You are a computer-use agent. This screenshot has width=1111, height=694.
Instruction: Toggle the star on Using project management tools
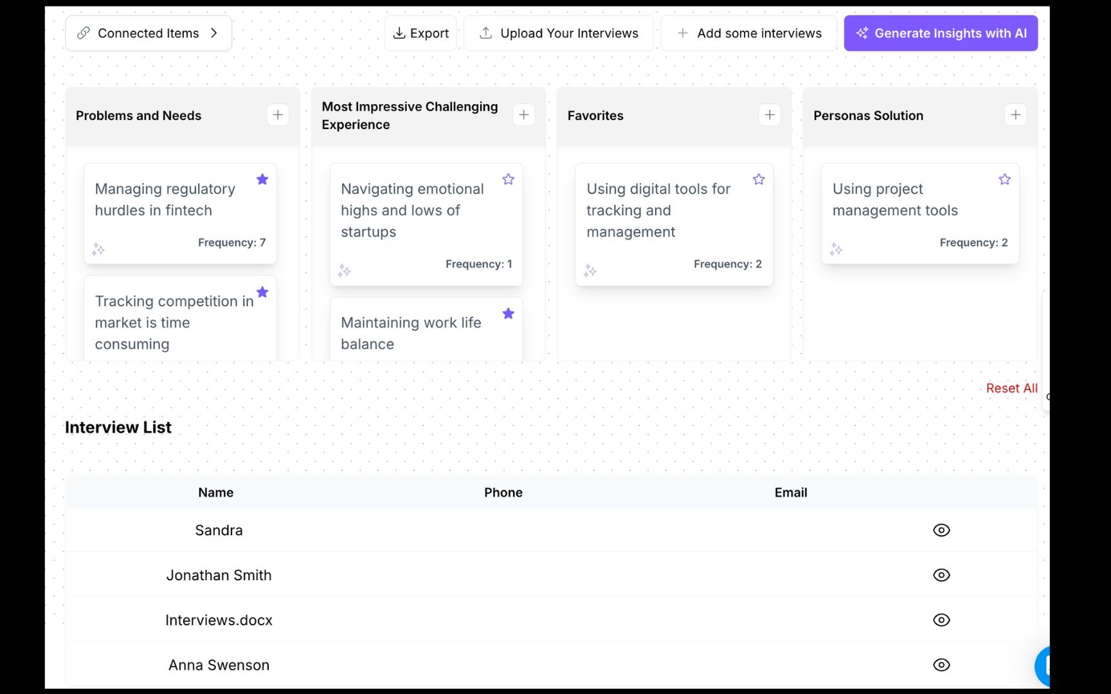tap(1004, 179)
